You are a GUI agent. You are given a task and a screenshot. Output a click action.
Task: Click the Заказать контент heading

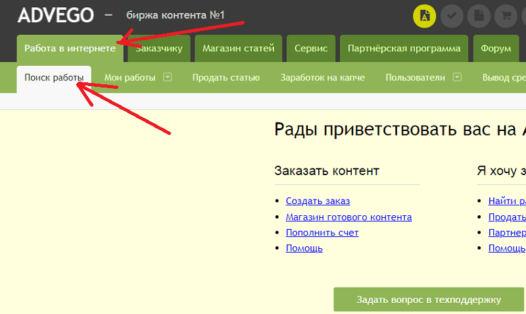[x=327, y=170]
